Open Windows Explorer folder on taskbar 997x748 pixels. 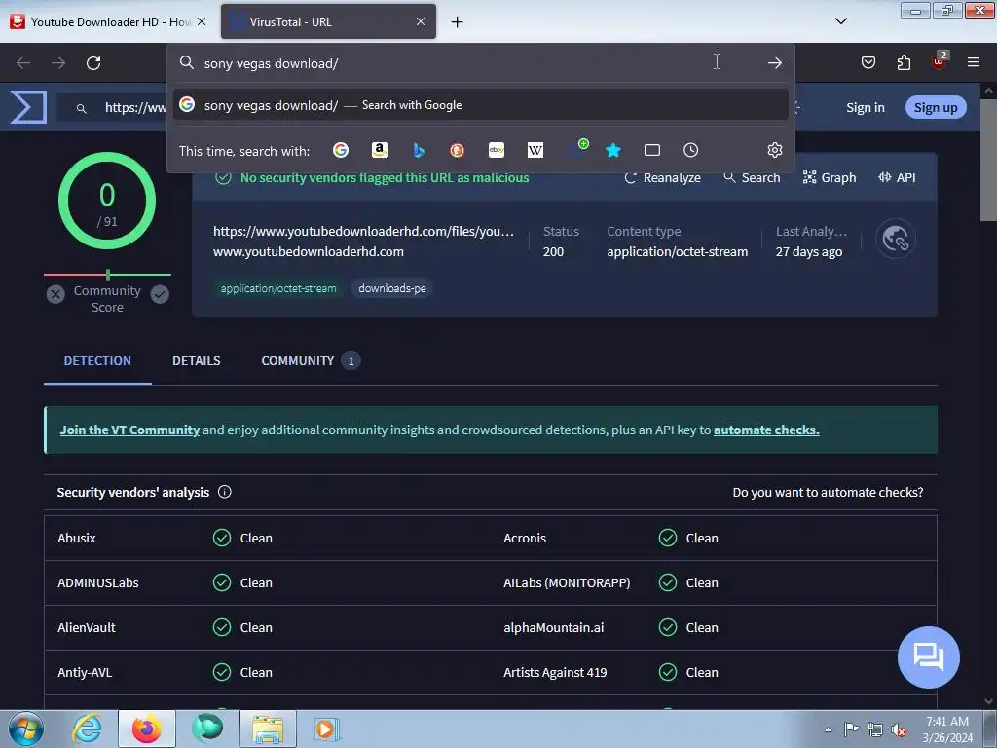coord(268,729)
